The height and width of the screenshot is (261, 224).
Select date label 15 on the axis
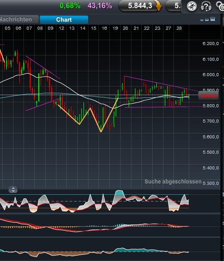pos(93,28)
